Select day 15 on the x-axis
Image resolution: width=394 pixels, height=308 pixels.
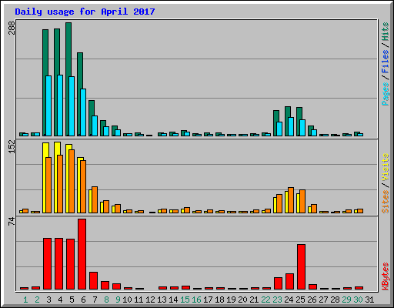(x=185, y=300)
